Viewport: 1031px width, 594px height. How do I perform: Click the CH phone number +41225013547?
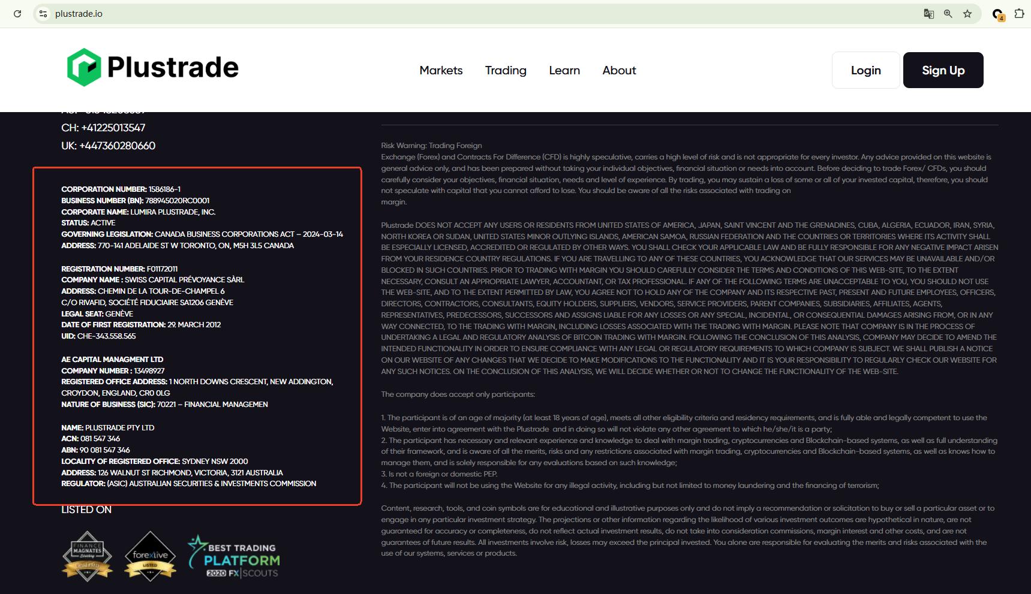click(x=103, y=128)
